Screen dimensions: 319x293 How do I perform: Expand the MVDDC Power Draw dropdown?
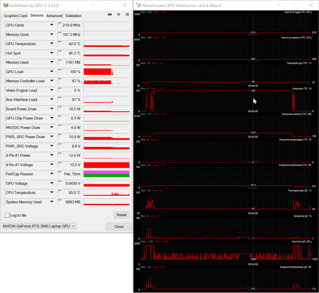pyautogui.click(x=52, y=127)
